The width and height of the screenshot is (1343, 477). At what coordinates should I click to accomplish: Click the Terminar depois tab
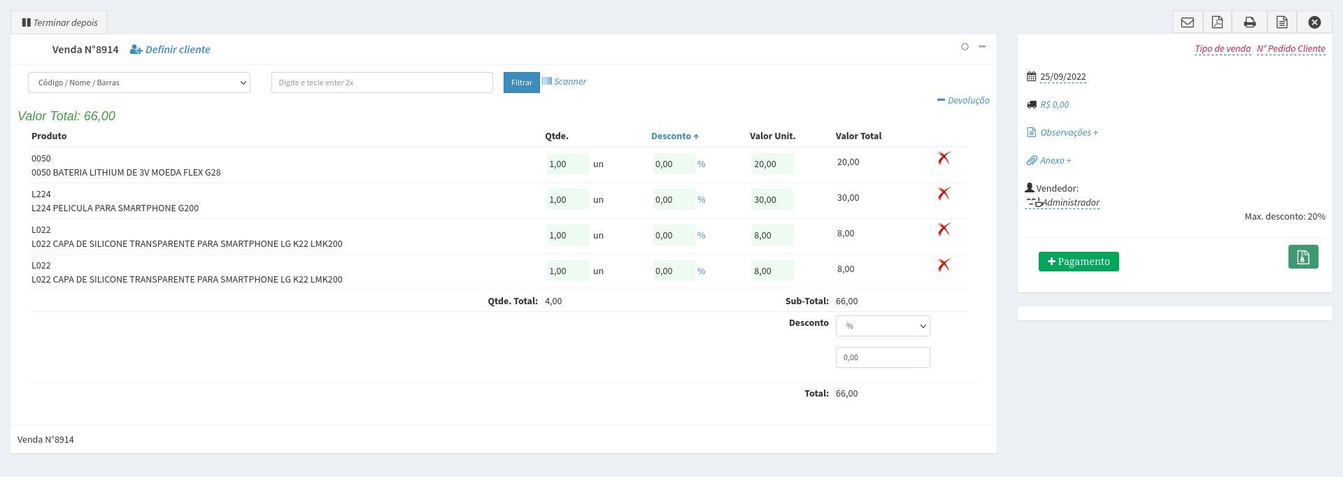point(59,22)
